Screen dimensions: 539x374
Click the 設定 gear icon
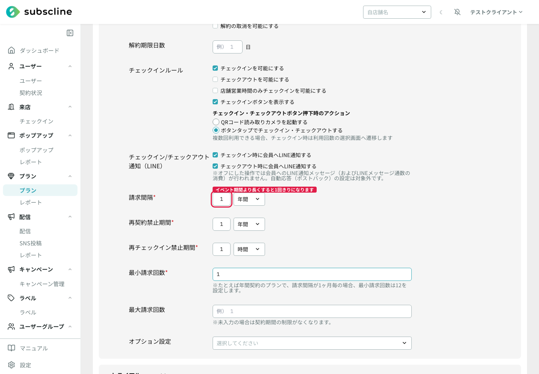pyautogui.click(x=12, y=365)
